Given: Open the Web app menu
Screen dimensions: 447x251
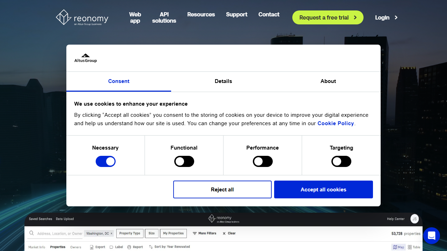Looking at the screenshot, I should (x=135, y=17).
